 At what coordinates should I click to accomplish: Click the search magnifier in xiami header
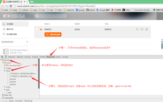(x=37, y=16)
